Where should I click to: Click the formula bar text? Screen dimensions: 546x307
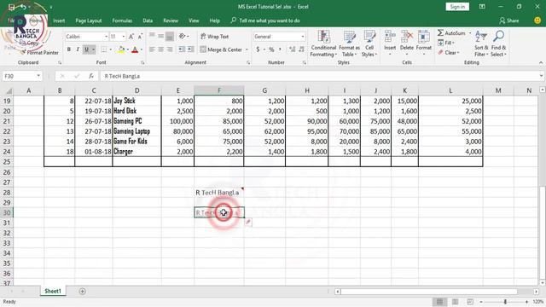122,76
